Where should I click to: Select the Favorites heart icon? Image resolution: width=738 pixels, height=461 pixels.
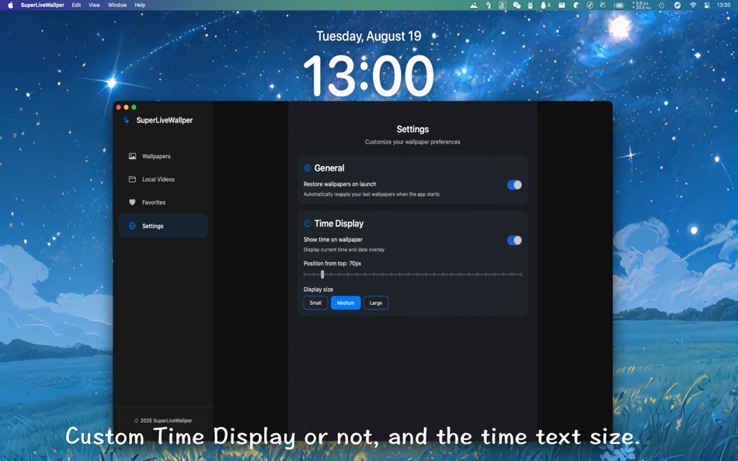133,203
